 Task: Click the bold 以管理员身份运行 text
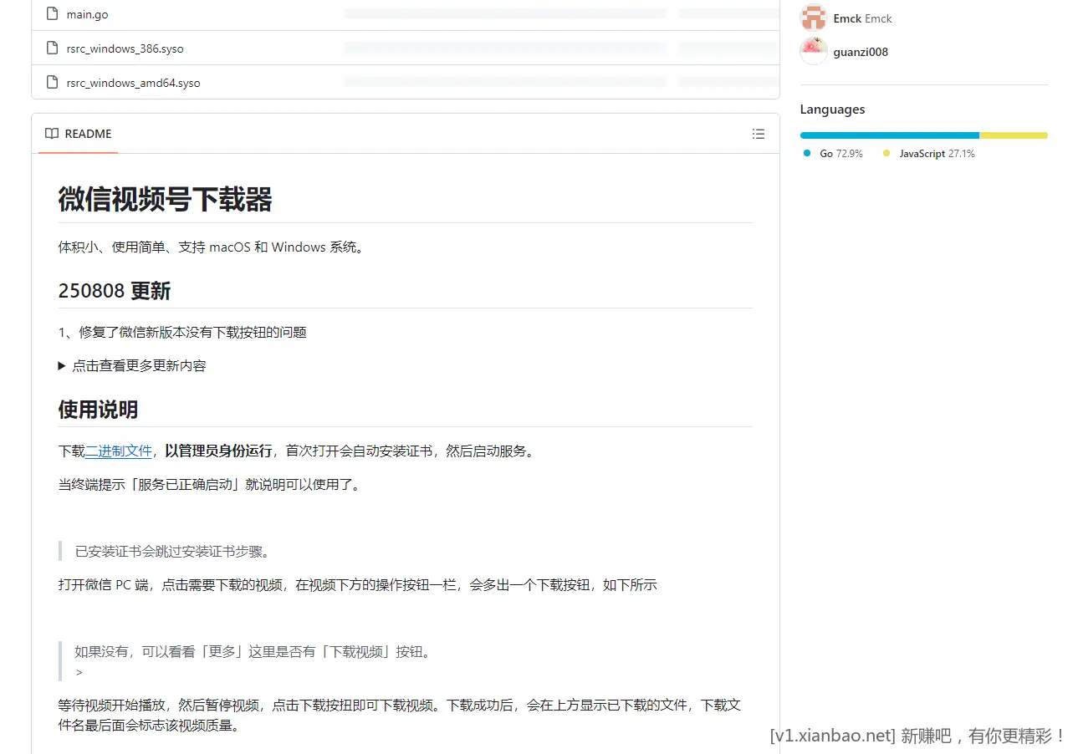(x=218, y=451)
